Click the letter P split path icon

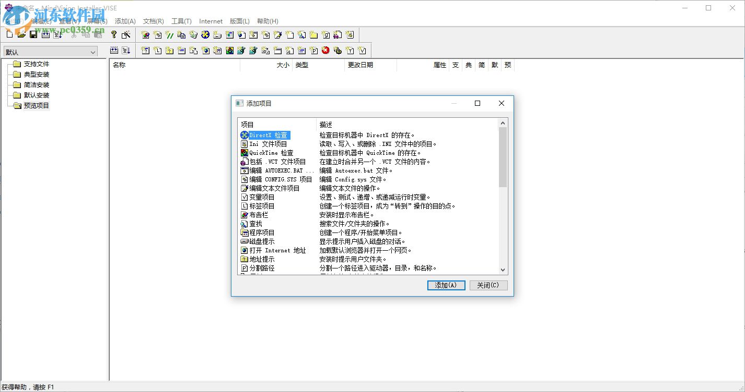(313, 51)
